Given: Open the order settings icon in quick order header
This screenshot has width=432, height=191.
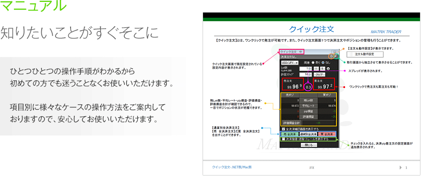Looking at the screenshot, I should click(331, 56).
